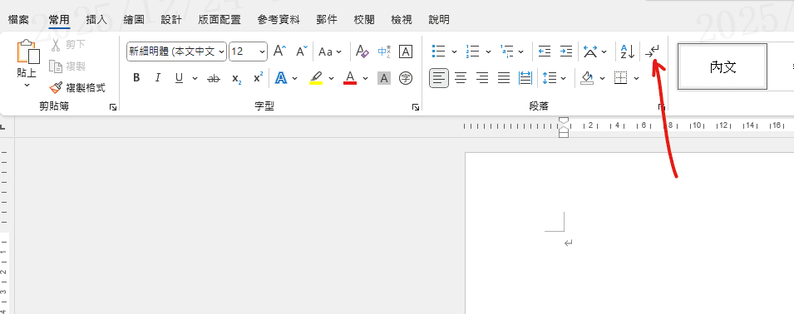
Task: Toggle show/hide paragraph marks button
Action: click(652, 51)
